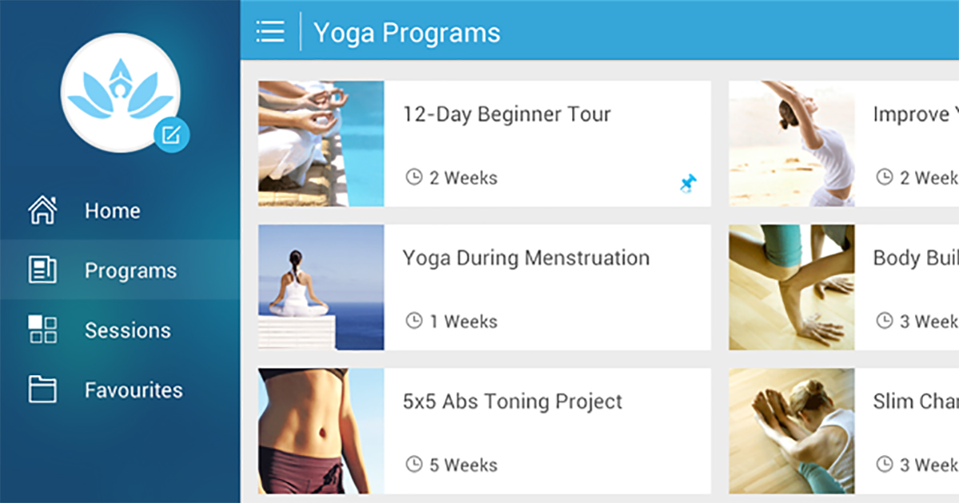This screenshot has height=503, width=959.
Task: Click the lotus profile avatar
Action: [x=121, y=93]
